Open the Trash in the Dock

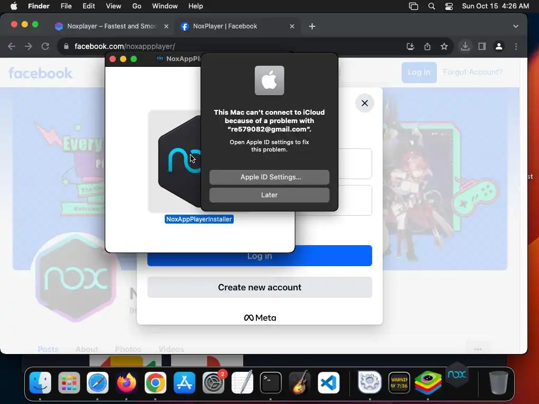click(x=498, y=382)
